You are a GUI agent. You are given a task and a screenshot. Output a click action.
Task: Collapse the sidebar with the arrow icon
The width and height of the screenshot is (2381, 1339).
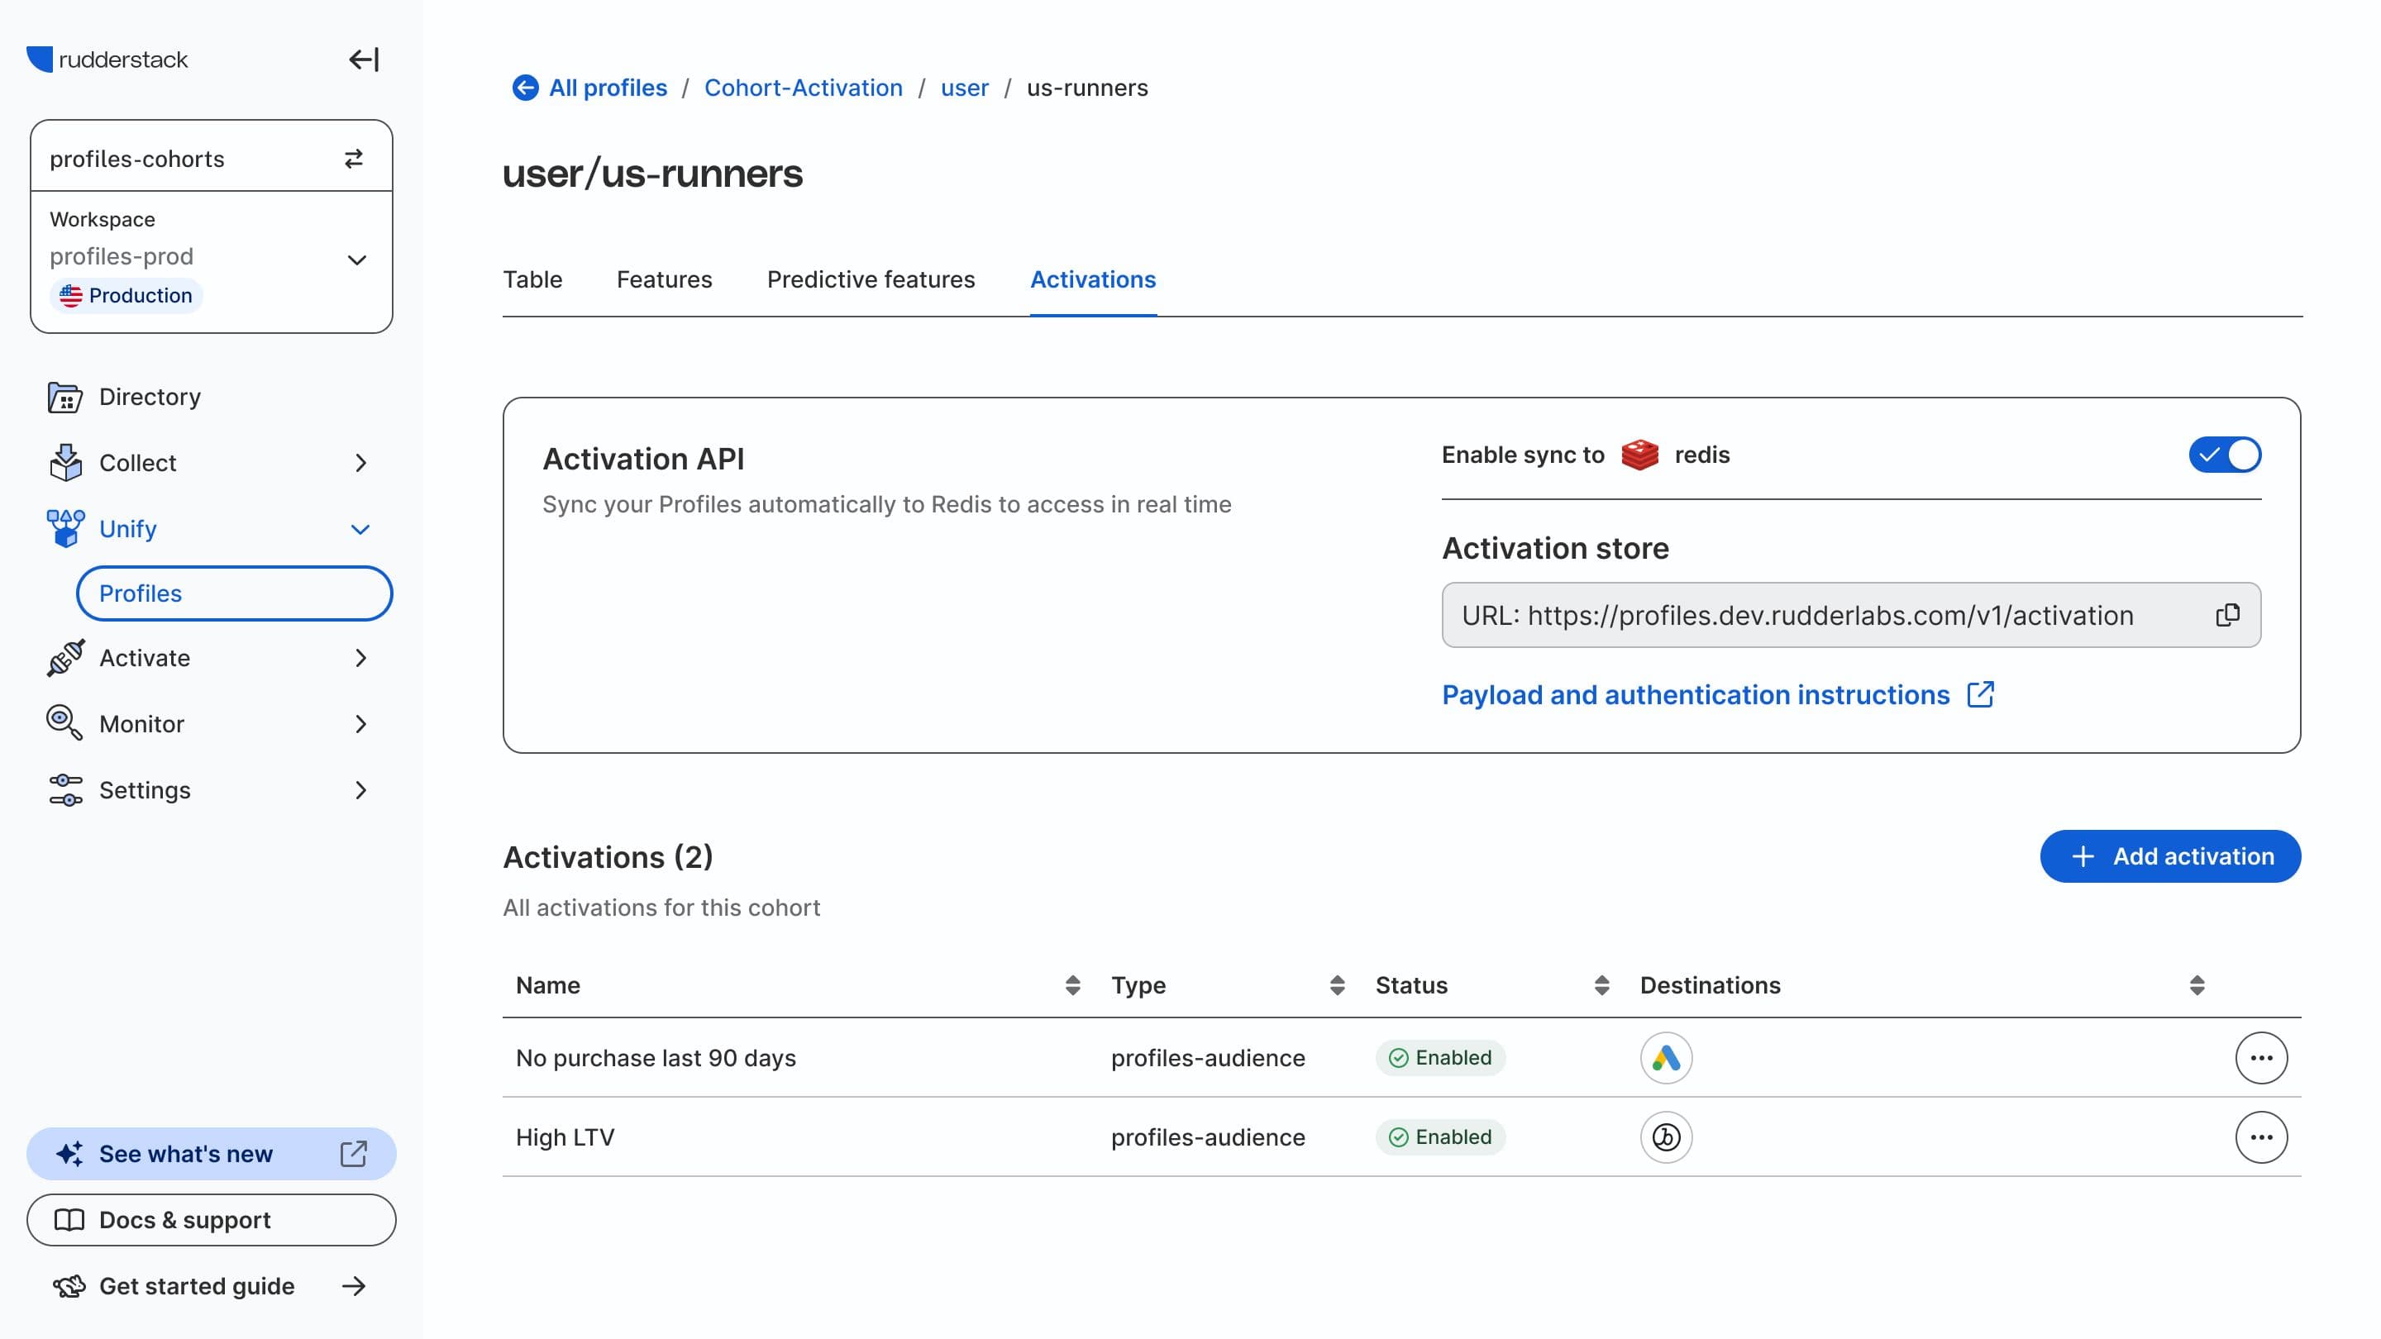pos(363,60)
